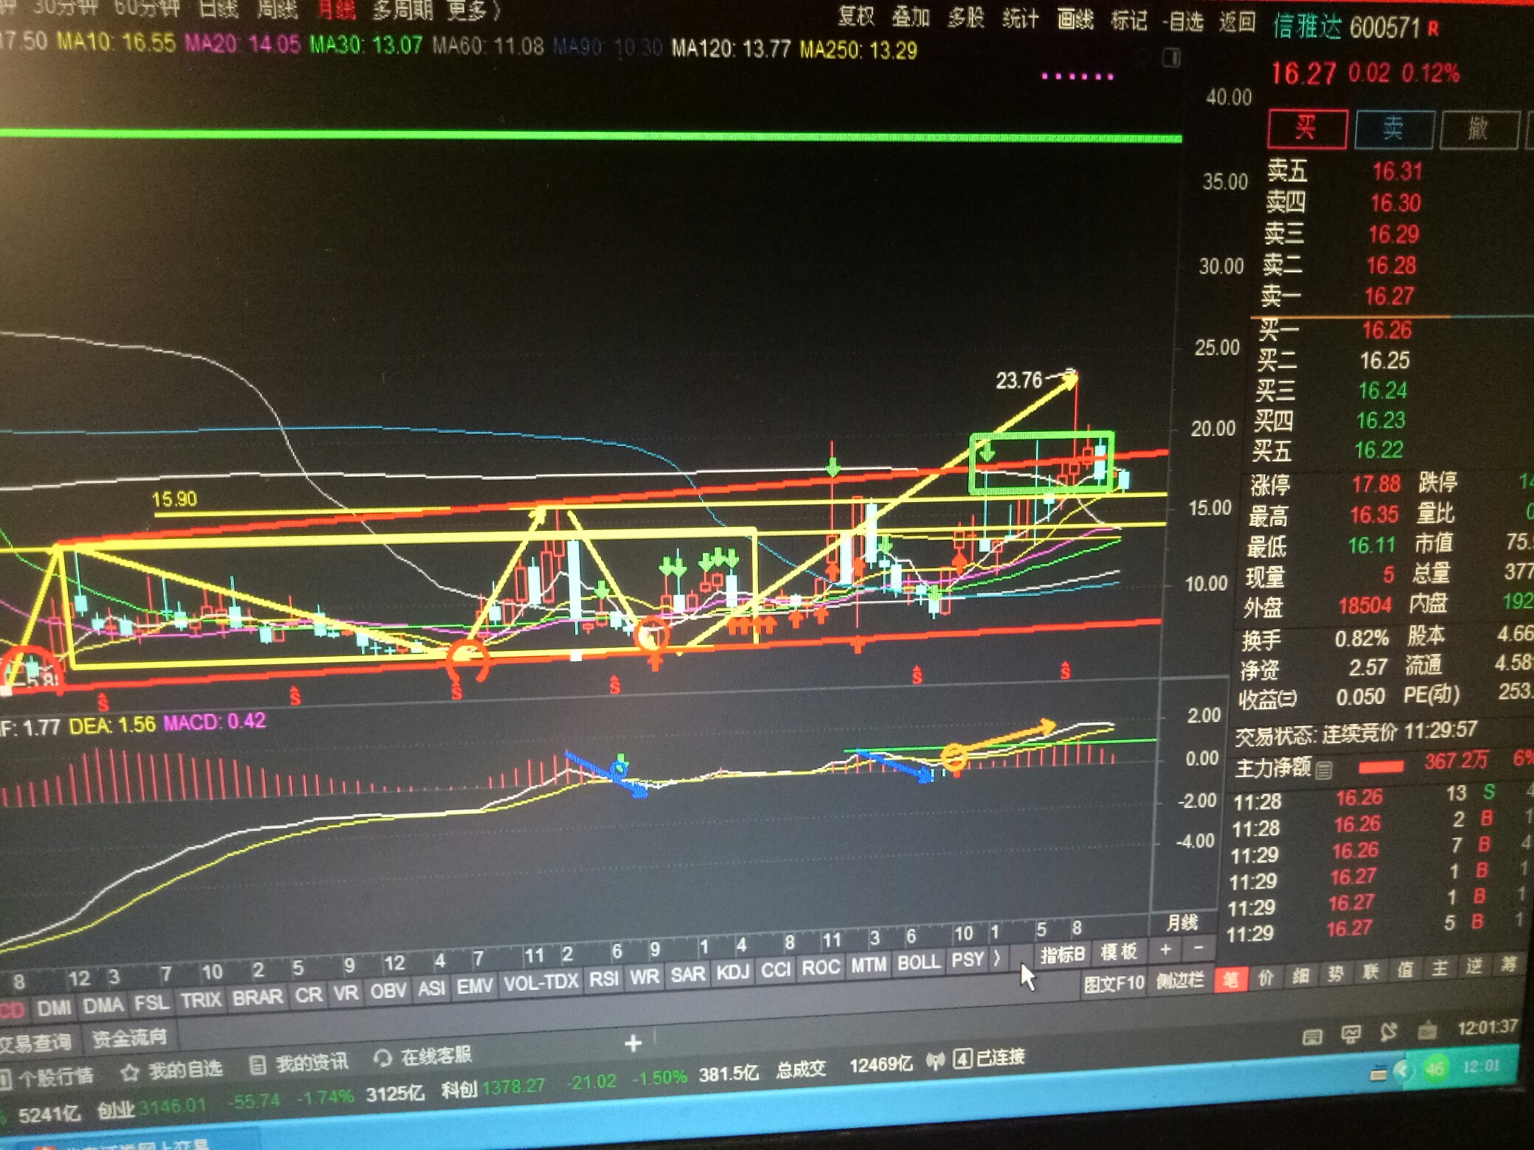
Task: Switch to the 周线 weekly period tab
Action: pyautogui.click(x=277, y=10)
